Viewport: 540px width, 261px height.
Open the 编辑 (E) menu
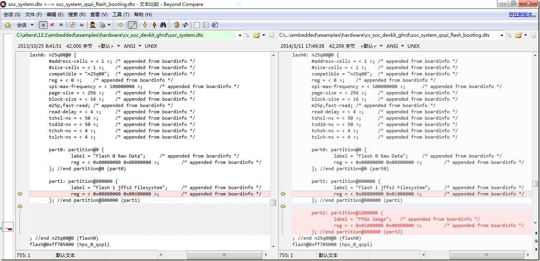click(x=55, y=15)
